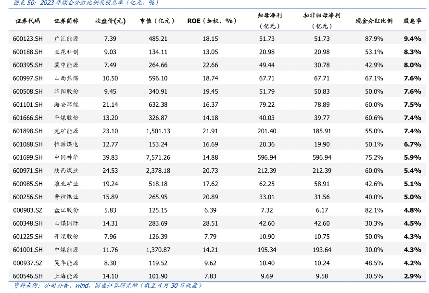The image size is (429, 293).
Task: Select the company name 山煤国际
Action: click(x=66, y=224)
